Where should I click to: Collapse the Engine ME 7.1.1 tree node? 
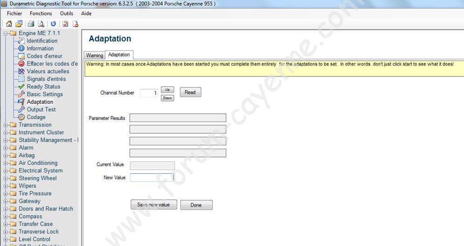pyautogui.click(x=5, y=34)
